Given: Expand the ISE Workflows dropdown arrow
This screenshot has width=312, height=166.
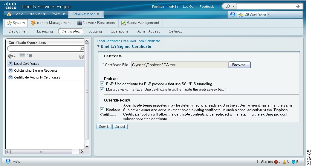Looking at the screenshot, I should coord(268,14).
